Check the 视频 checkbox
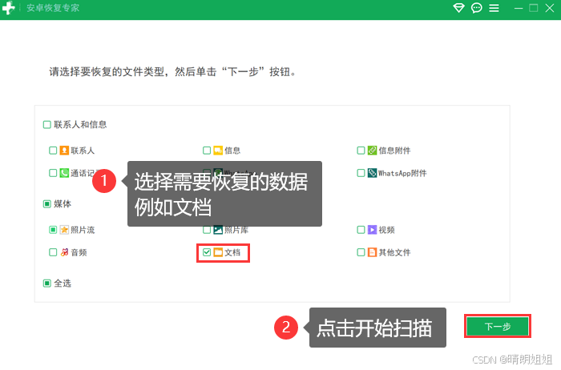Image resolution: width=561 pixels, height=370 pixels. (361, 230)
